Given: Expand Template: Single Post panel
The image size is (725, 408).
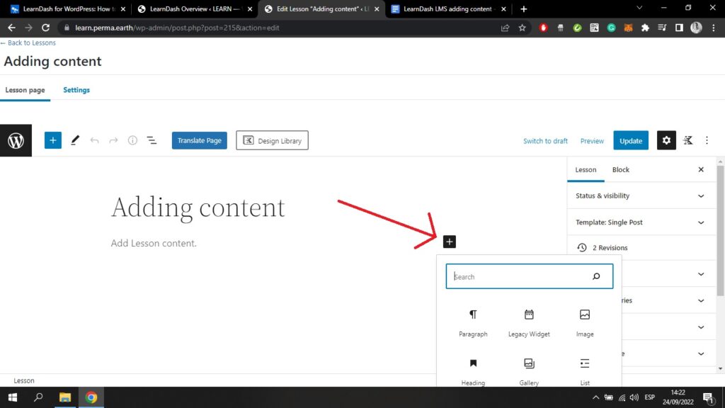Looking at the screenshot, I should pos(641,222).
